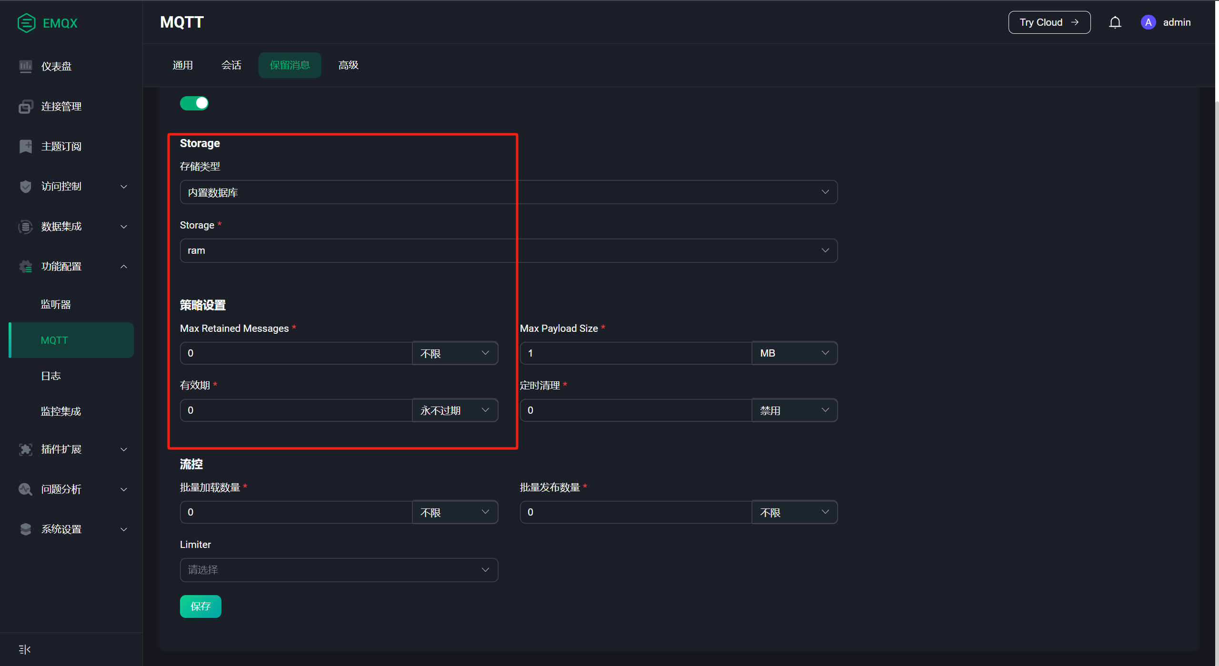Viewport: 1219px width, 666px height.
Task: Collapse the sidebar with bottom icon
Action: pos(24,649)
